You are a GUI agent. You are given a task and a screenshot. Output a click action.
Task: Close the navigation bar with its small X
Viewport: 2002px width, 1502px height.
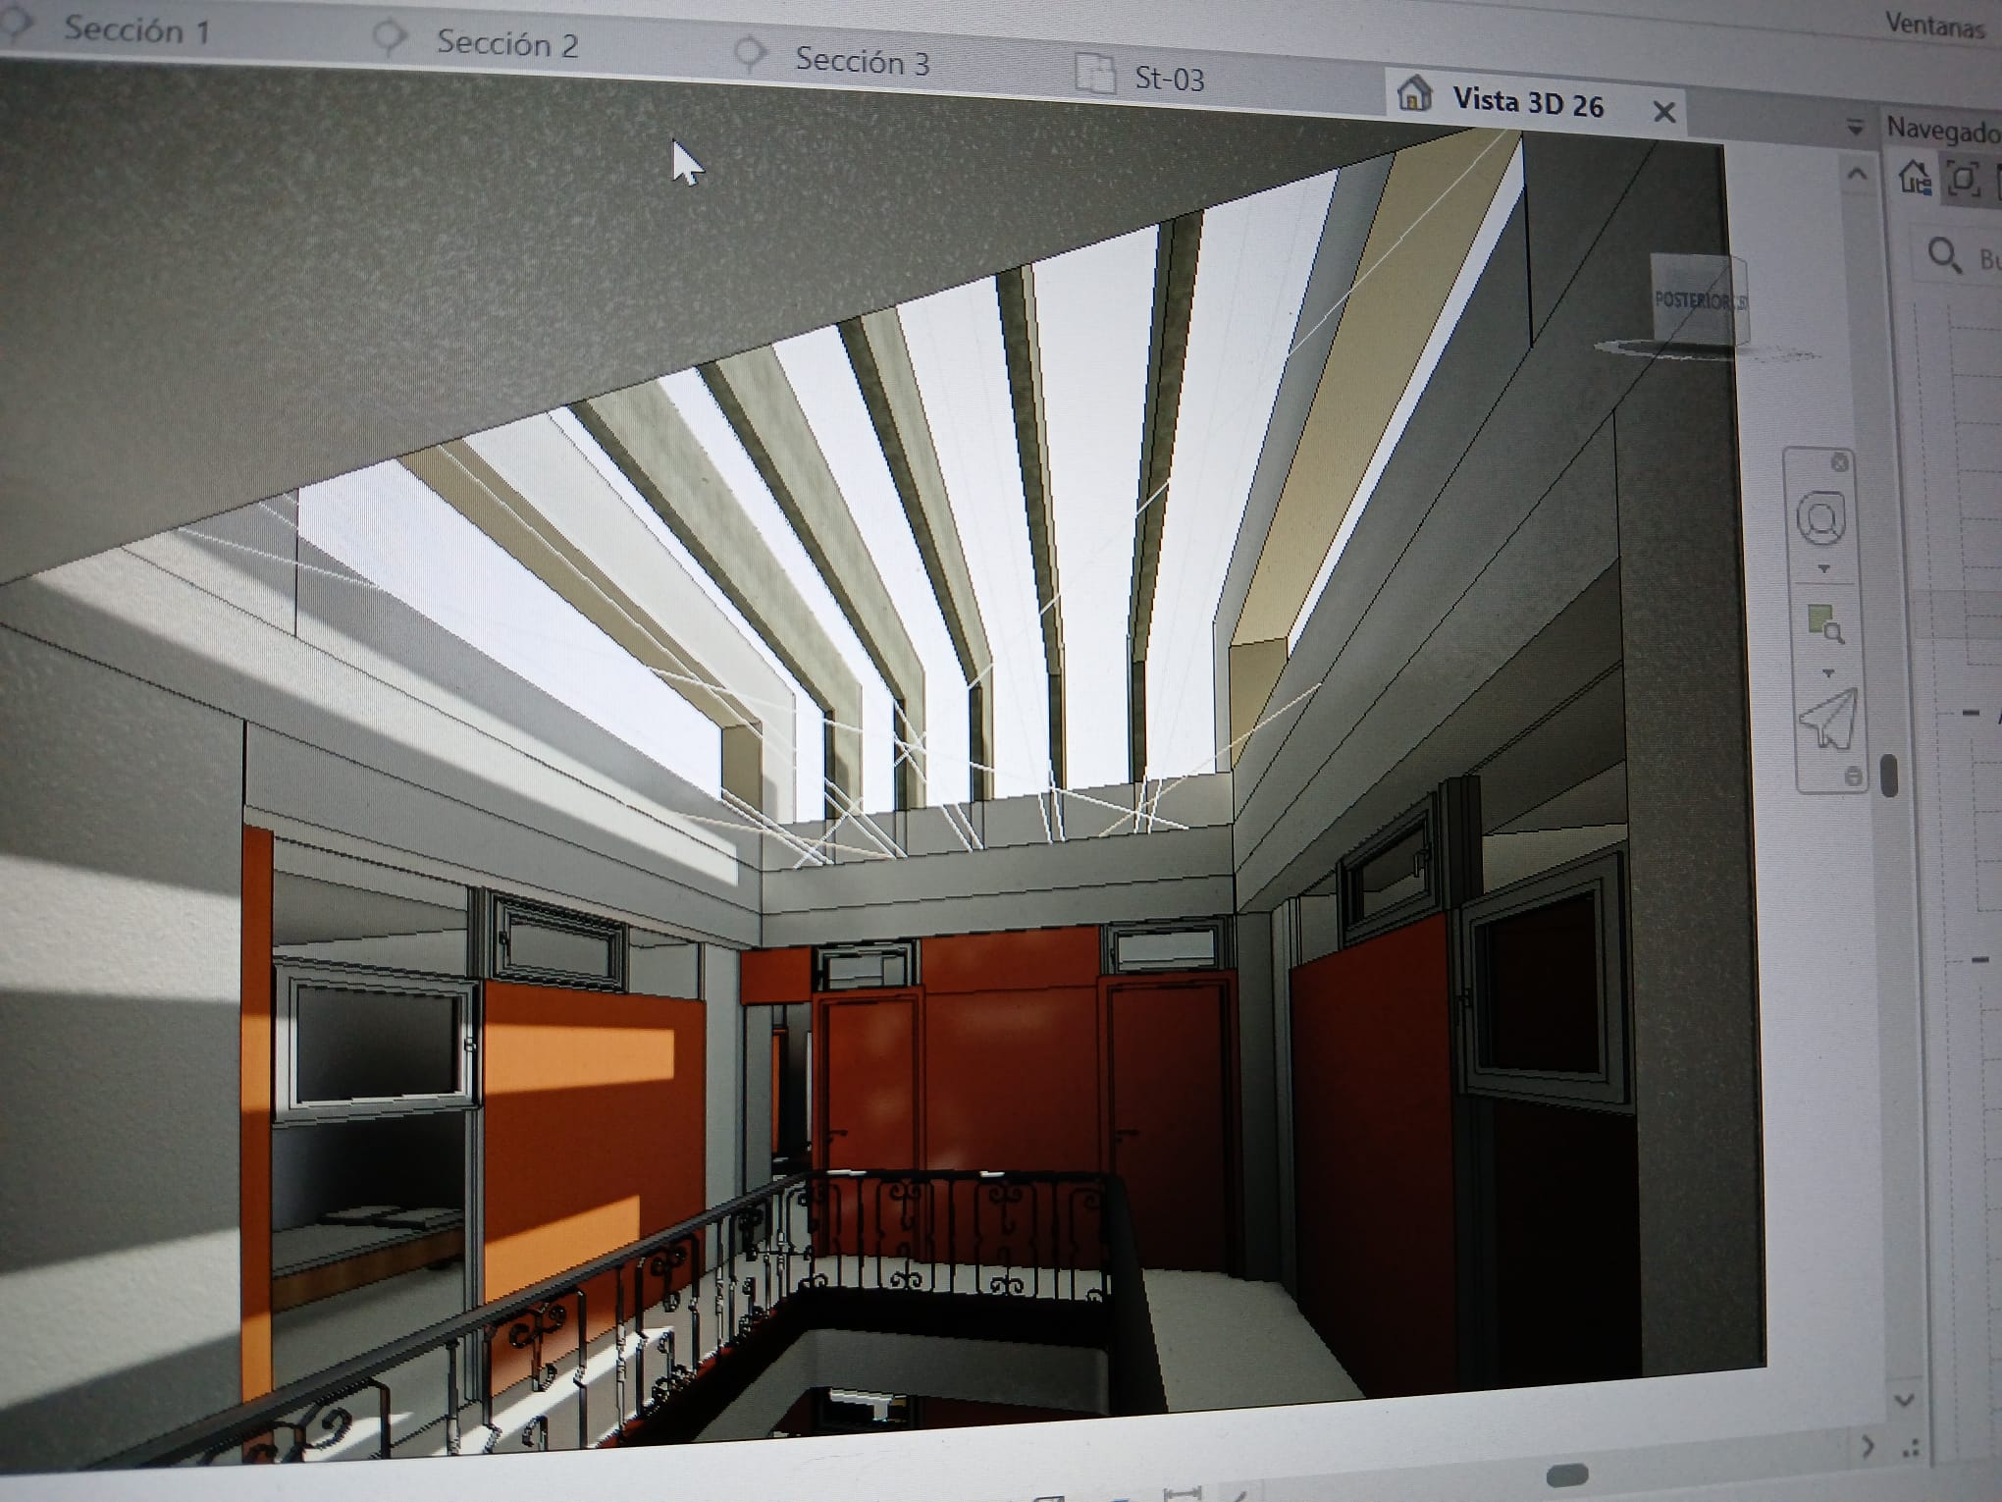pos(1840,463)
